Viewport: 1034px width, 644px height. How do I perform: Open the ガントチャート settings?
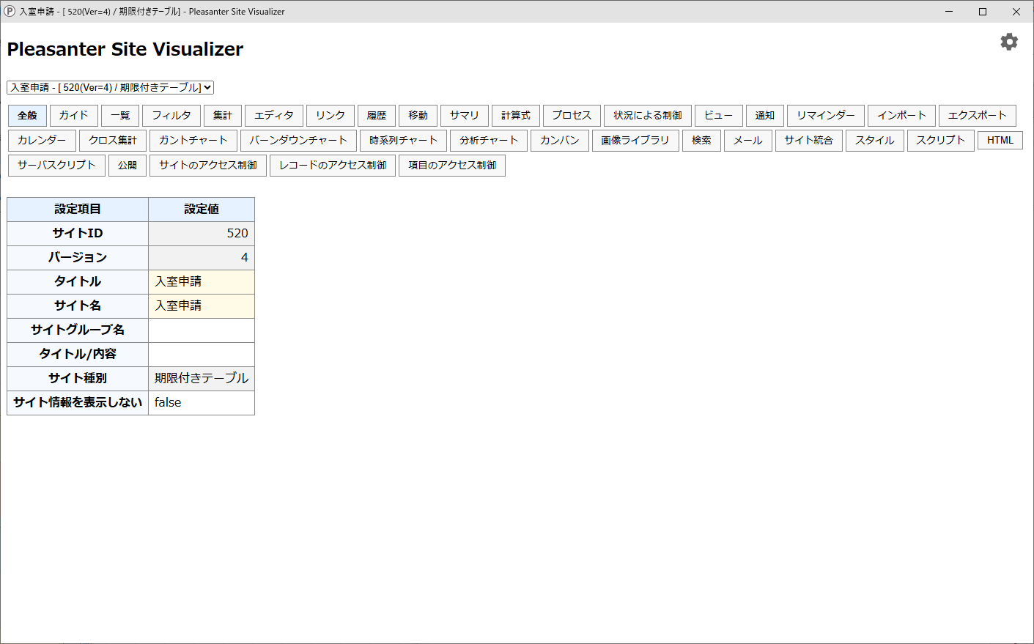coord(192,140)
